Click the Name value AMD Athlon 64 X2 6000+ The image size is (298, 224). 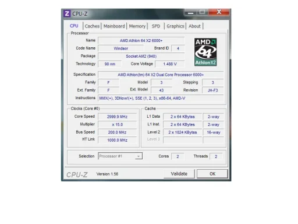[x=141, y=41]
